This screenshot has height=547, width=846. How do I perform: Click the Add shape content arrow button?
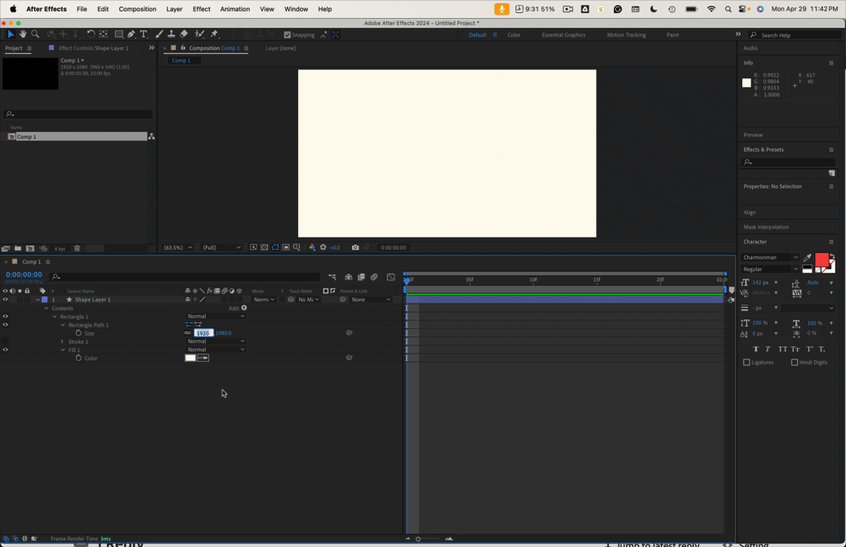pyautogui.click(x=244, y=308)
